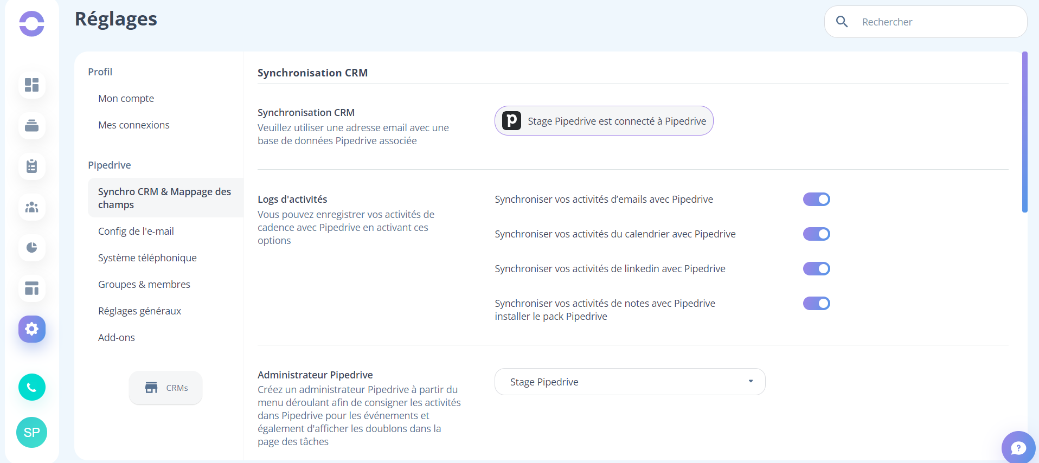Open Config de l'e-mail settings
This screenshot has height=463, width=1039.
[x=136, y=231]
